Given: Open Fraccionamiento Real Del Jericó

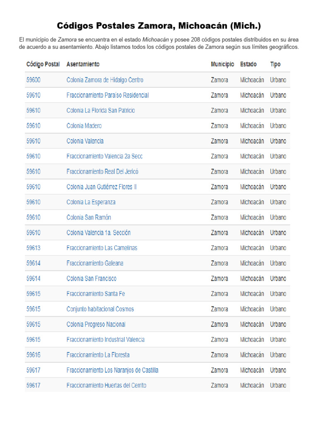Looking at the screenshot, I should click(102, 172).
